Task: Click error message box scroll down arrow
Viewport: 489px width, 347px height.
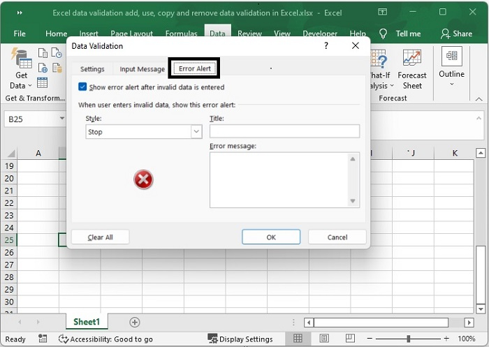Action: [353, 201]
